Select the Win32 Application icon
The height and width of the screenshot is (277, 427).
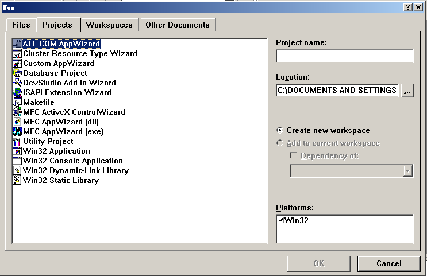tap(17, 151)
